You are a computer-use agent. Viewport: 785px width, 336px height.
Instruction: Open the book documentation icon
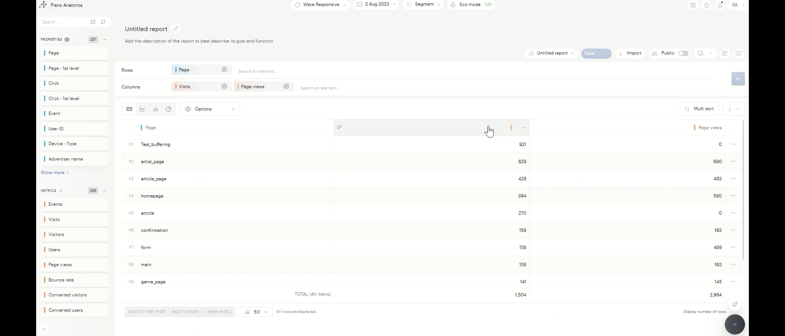pos(738,53)
